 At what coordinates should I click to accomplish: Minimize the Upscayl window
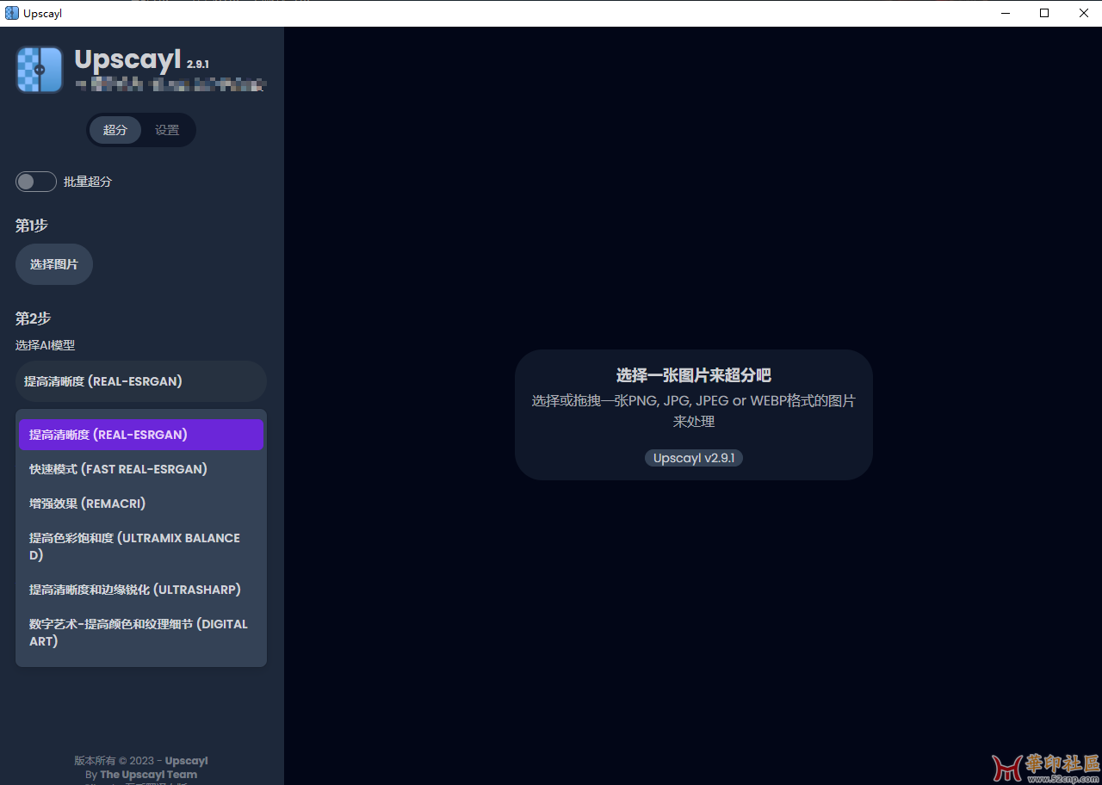tap(1005, 13)
